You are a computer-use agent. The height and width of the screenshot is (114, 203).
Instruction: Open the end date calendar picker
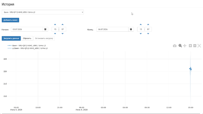[x=131, y=29]
